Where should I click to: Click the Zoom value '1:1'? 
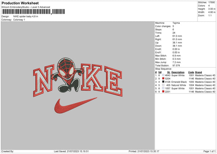point(210,15)
